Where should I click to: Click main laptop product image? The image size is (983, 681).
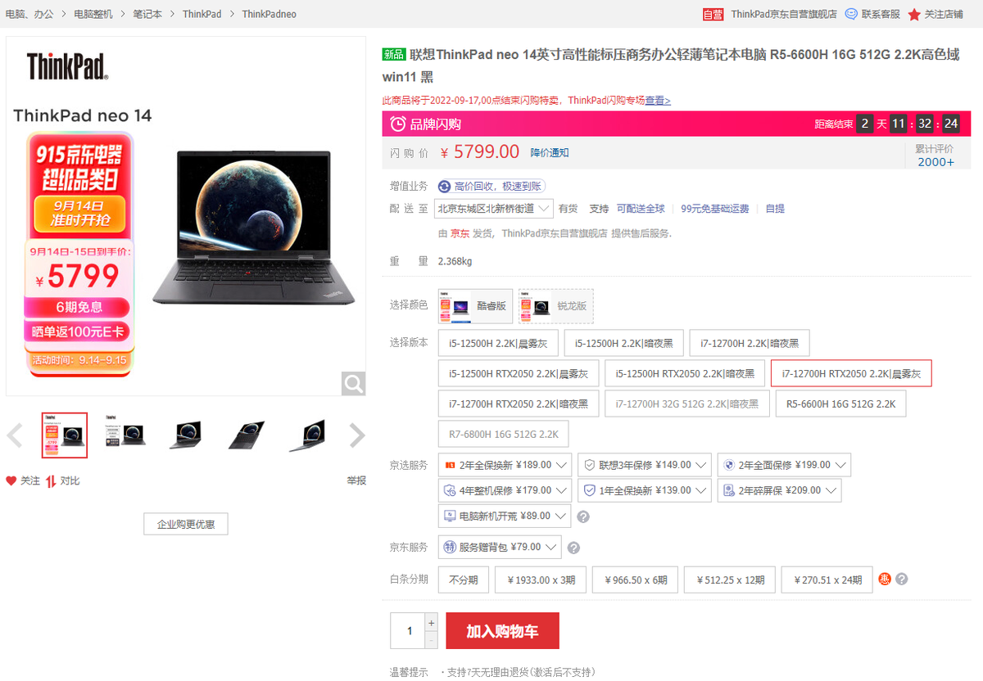186,216
